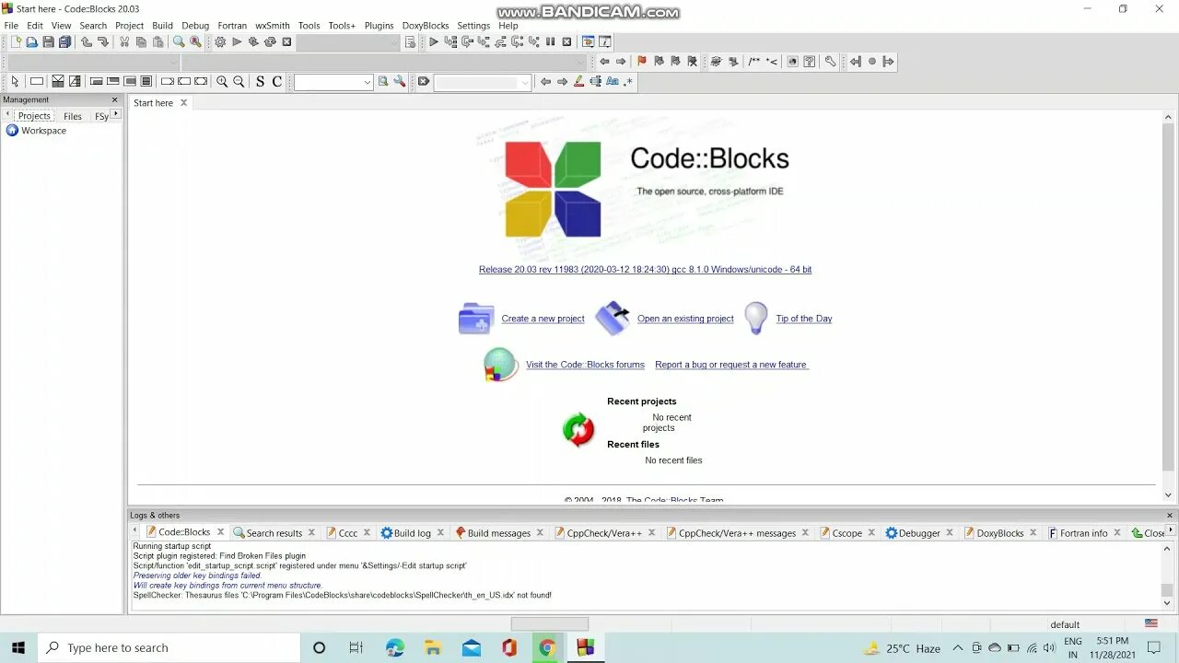The image size is (1179, 663).
Task: Click the log panel vertical scrollbar
Action: point(1168,575)
